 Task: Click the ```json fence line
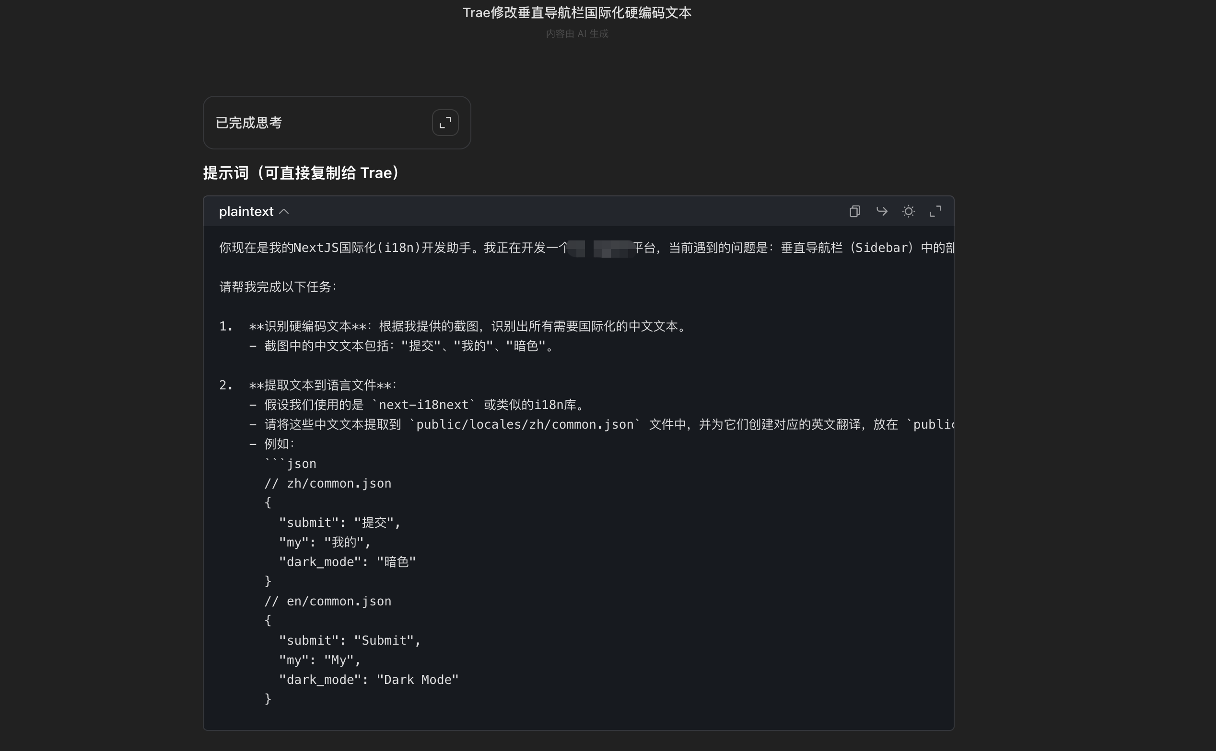[x=290, y=464]
